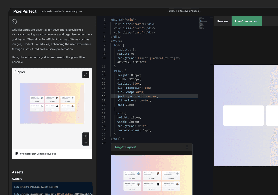Click the circular back arrow icon
This screenshot has width=278, height=195.
(14, 22)
